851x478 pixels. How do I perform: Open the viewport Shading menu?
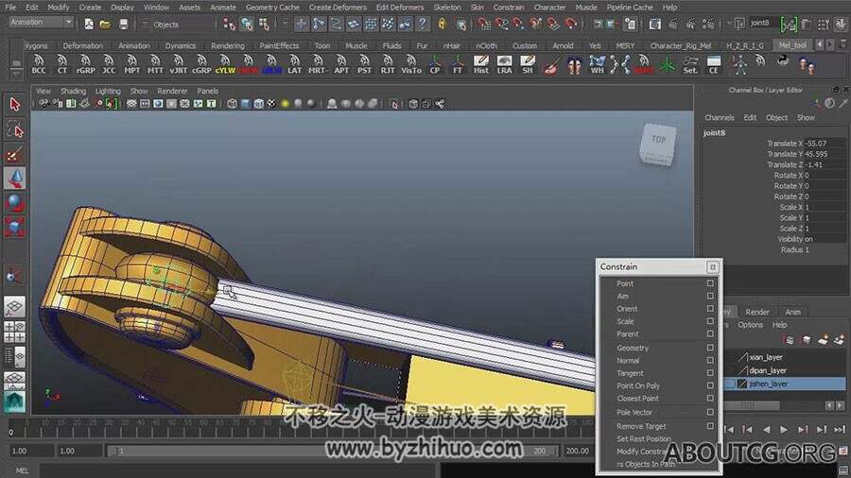tap(73, 91)
